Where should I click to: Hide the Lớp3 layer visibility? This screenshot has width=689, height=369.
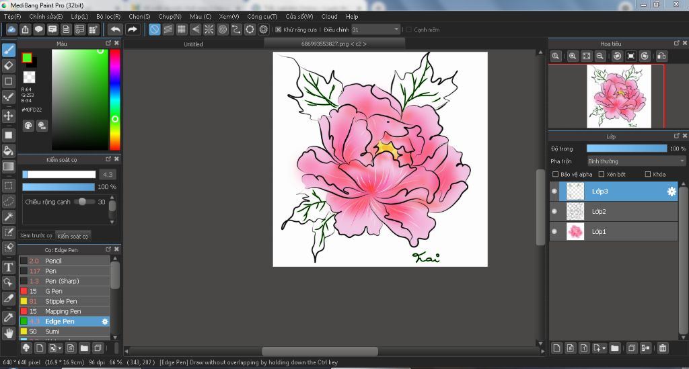click(x=554, y=192)
